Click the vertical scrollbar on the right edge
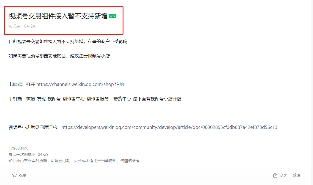The image size is (313, 185). pos(312,92)
